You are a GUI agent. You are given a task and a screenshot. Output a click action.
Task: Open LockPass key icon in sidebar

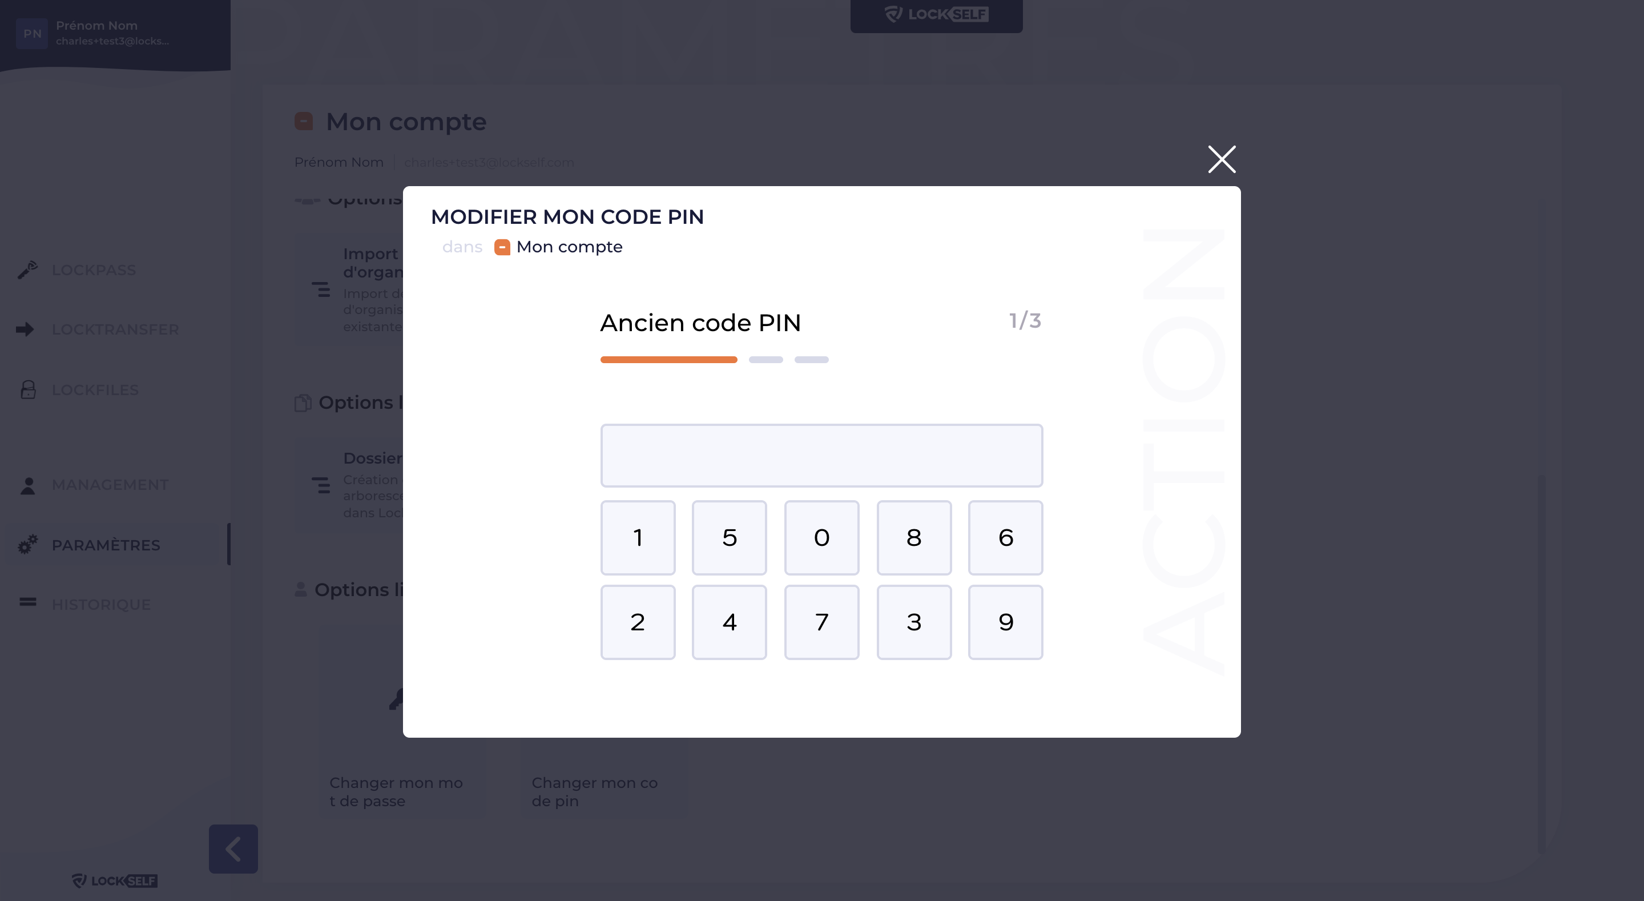click(x=27, y=270)
